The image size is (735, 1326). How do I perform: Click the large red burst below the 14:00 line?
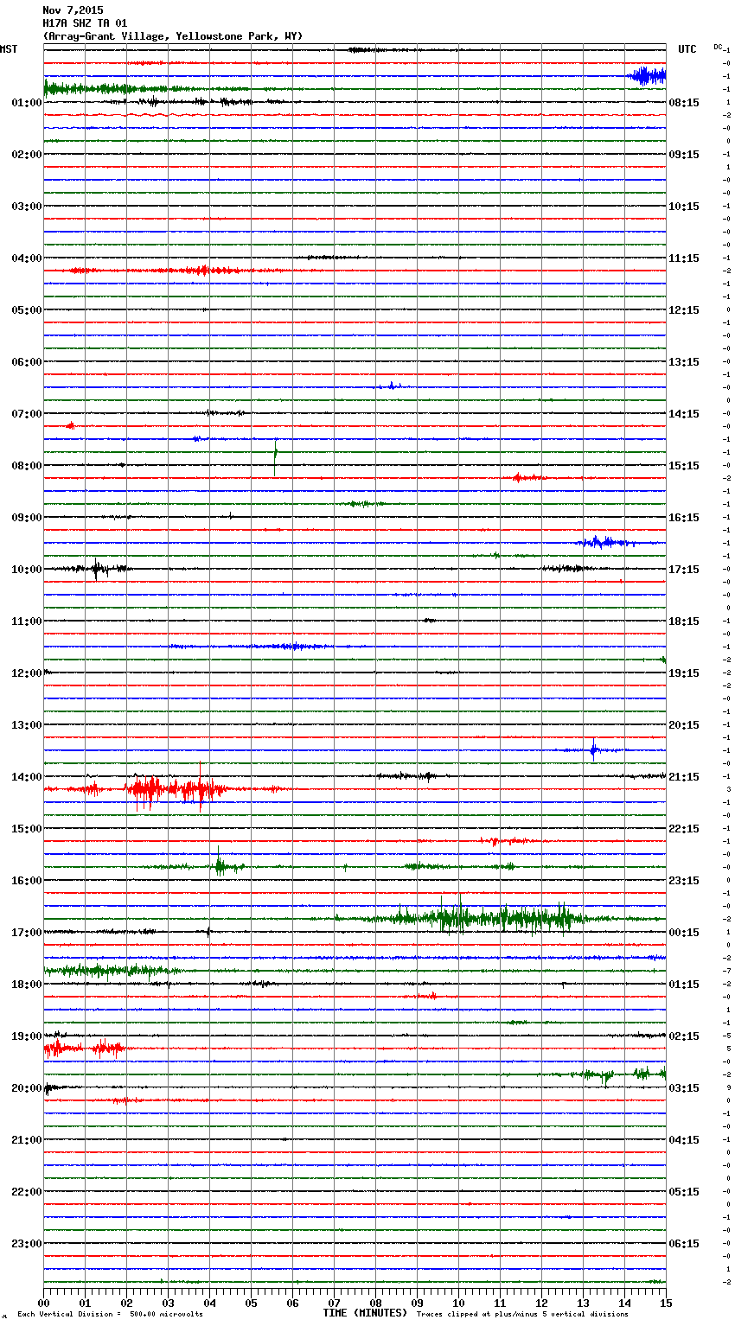[x=177, y=789]
